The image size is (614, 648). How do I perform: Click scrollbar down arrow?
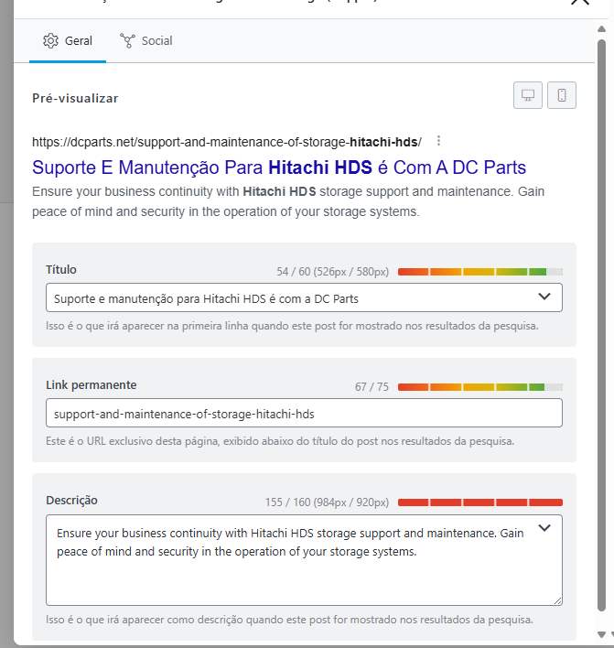point(601,634)
